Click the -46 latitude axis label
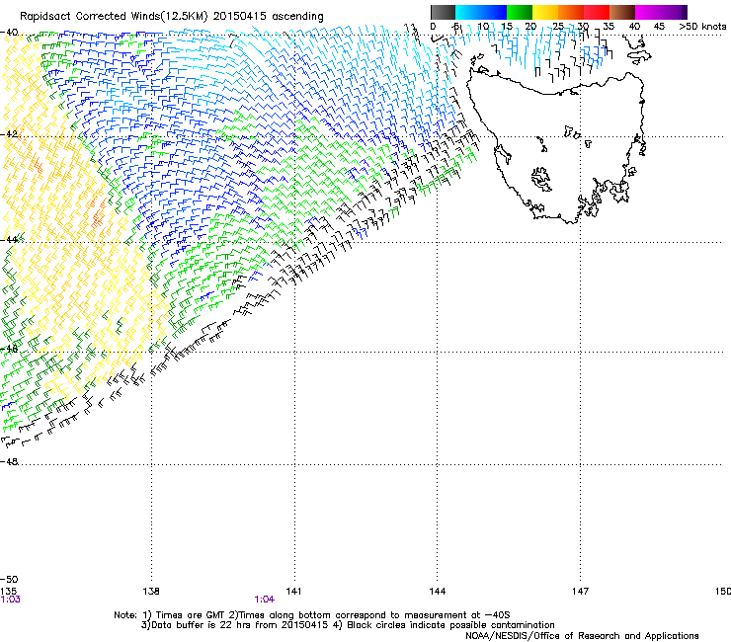 coord(10,349)
